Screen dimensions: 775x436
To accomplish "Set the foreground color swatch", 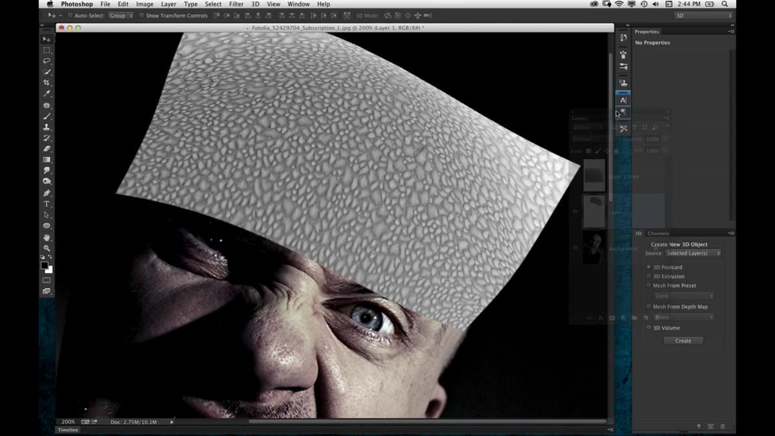I will [x=45, y=265].
